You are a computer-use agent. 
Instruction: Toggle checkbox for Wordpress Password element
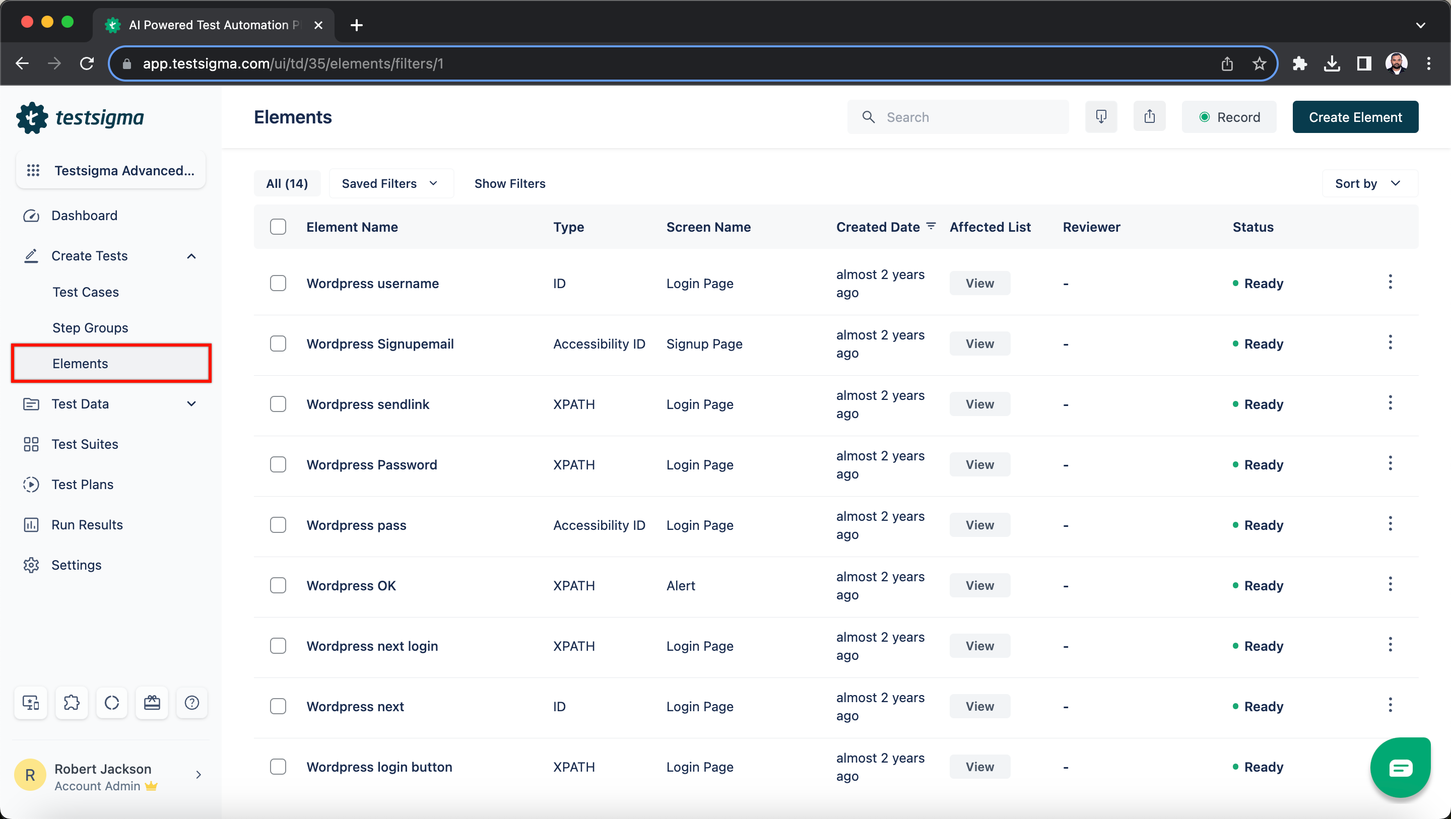click(x=278, y=464)
